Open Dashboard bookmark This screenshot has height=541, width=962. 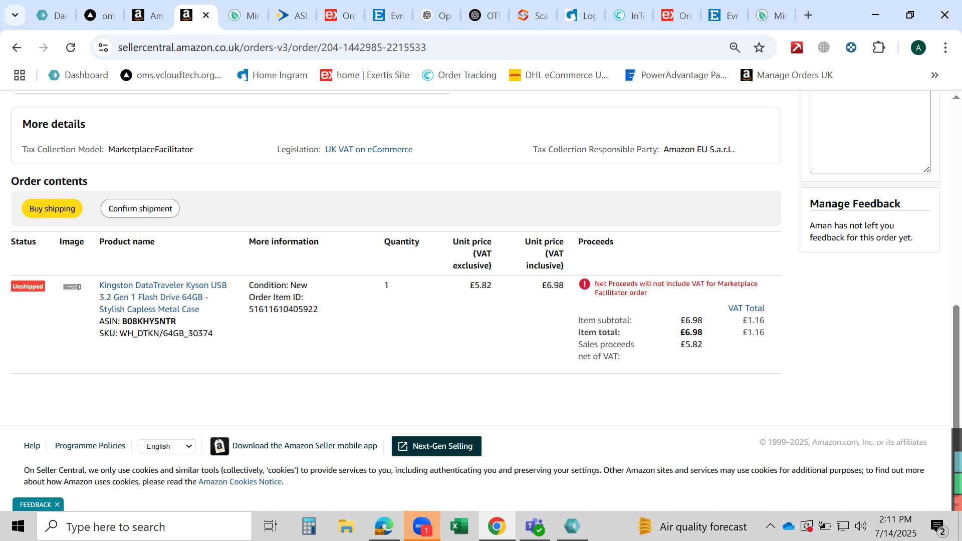click(x=78, y=75)
